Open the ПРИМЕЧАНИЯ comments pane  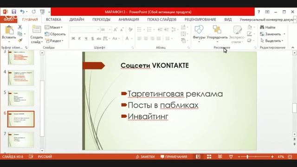(x=174, y=157)
